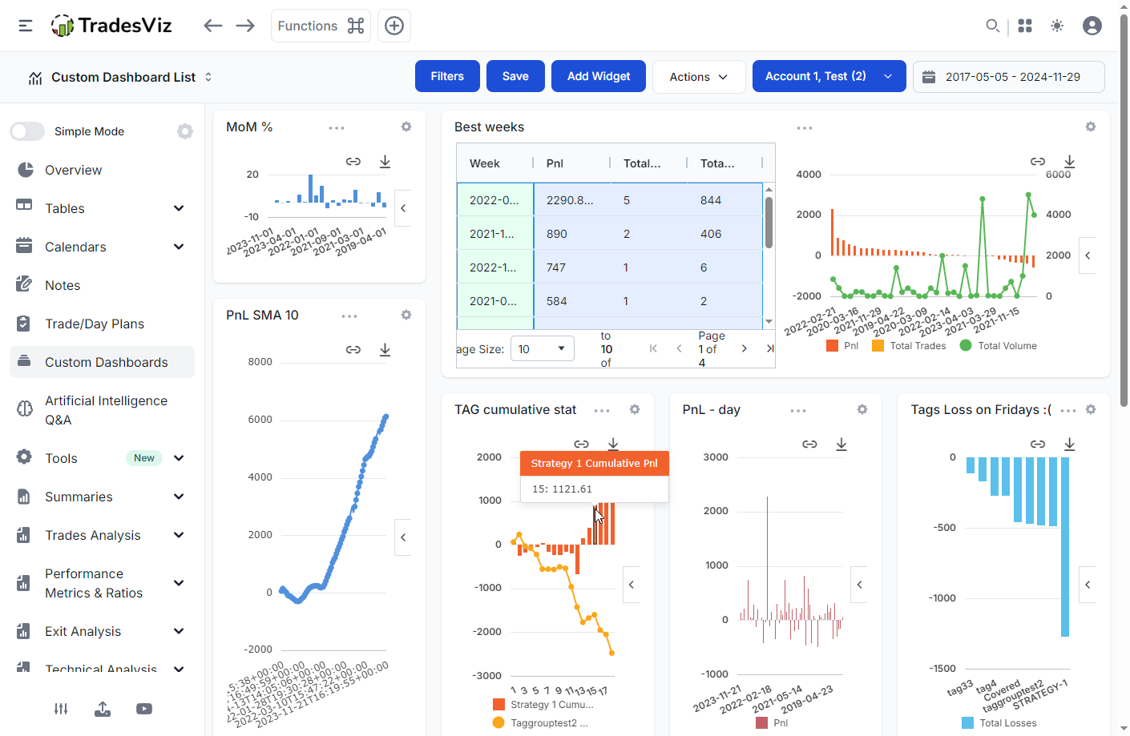Image resolution: width=1130 pixels, height=736 pixels.
Task: Save the dashboard
Action: click(515, 76)
